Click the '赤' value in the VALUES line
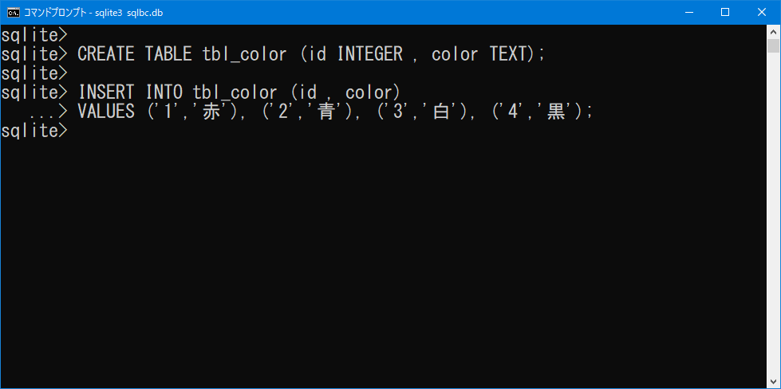 coord(211,112)
